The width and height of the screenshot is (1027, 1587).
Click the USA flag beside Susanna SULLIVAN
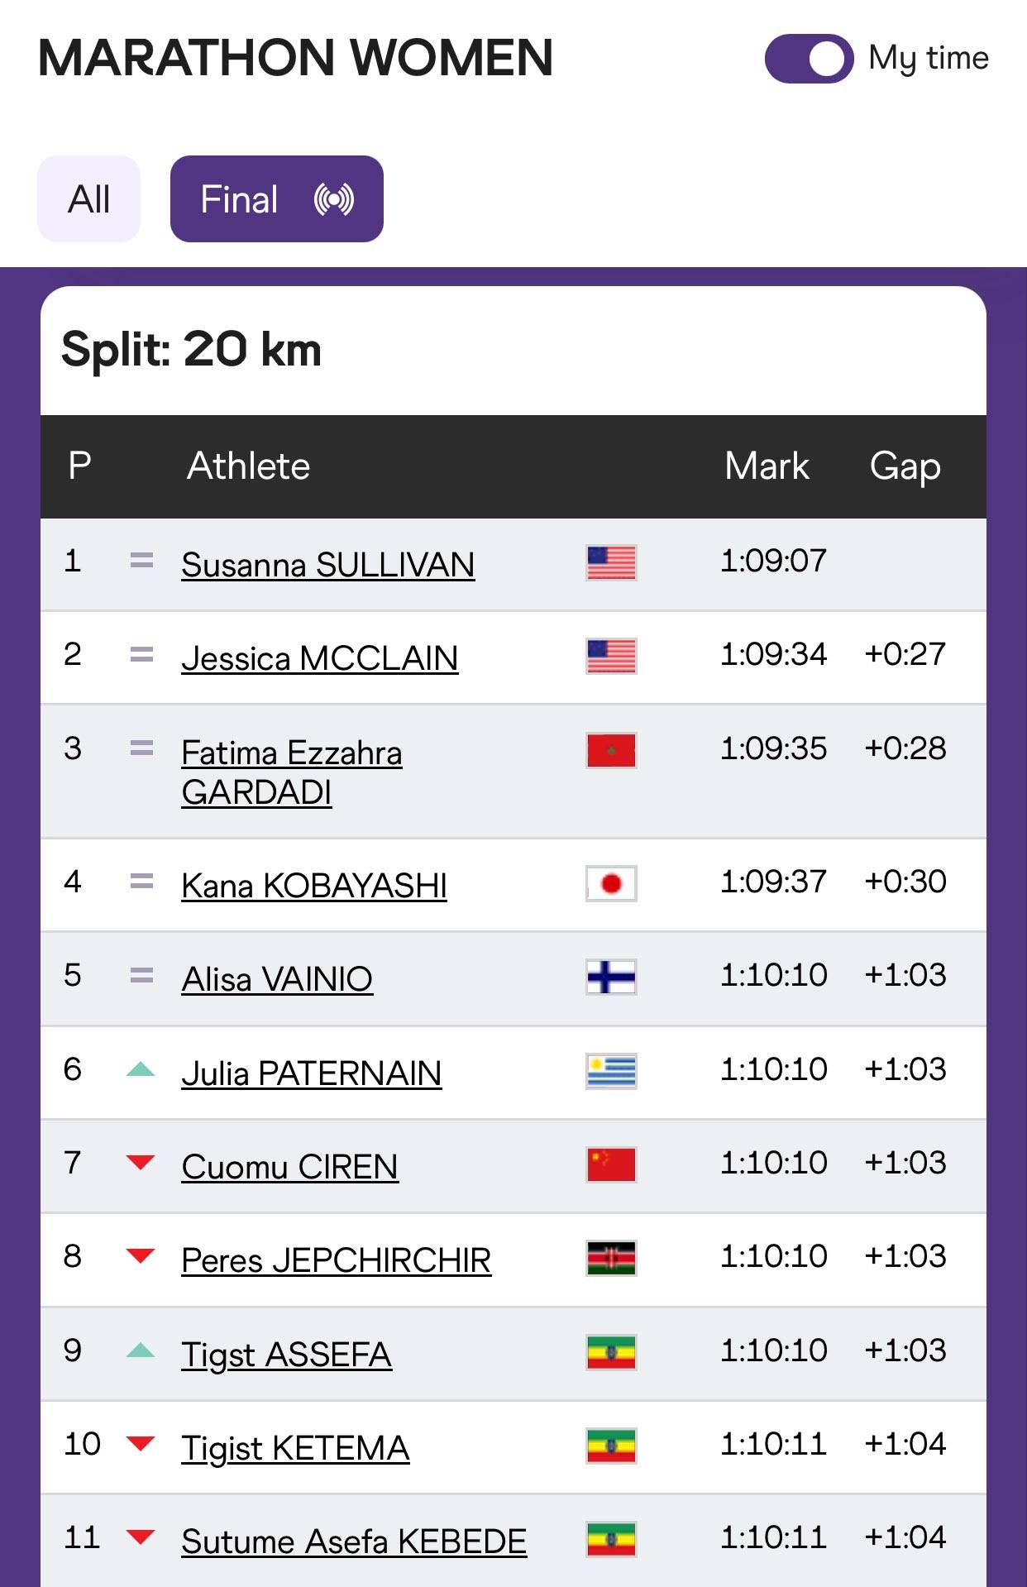(611, 563)
